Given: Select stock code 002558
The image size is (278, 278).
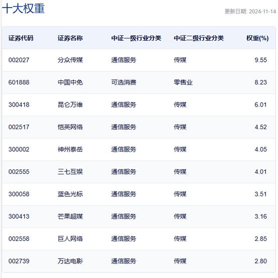Looking at the screenshot, I should (x=19, y=239).
